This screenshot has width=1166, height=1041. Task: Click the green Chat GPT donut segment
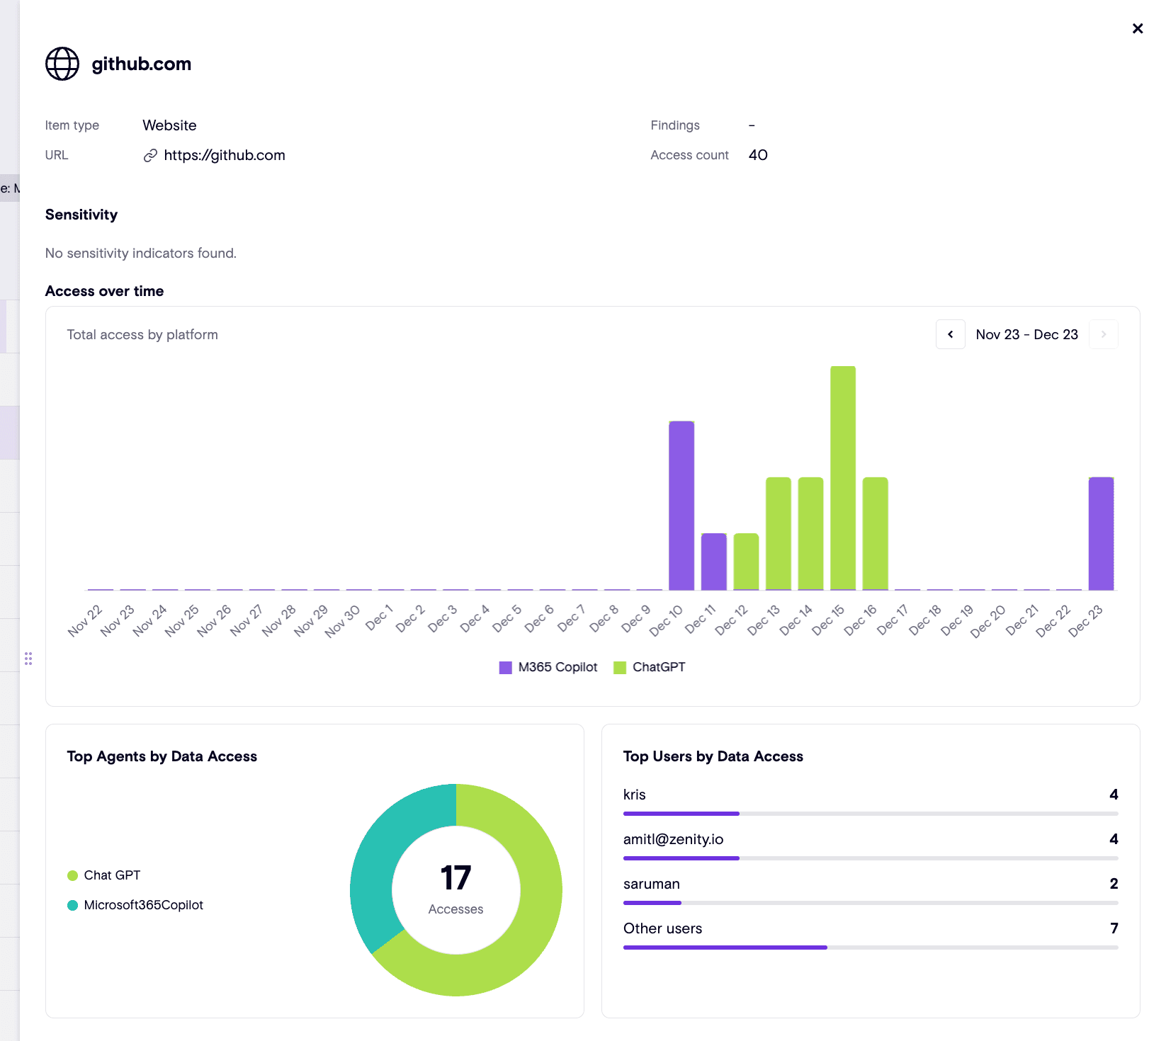coord(535,921)
